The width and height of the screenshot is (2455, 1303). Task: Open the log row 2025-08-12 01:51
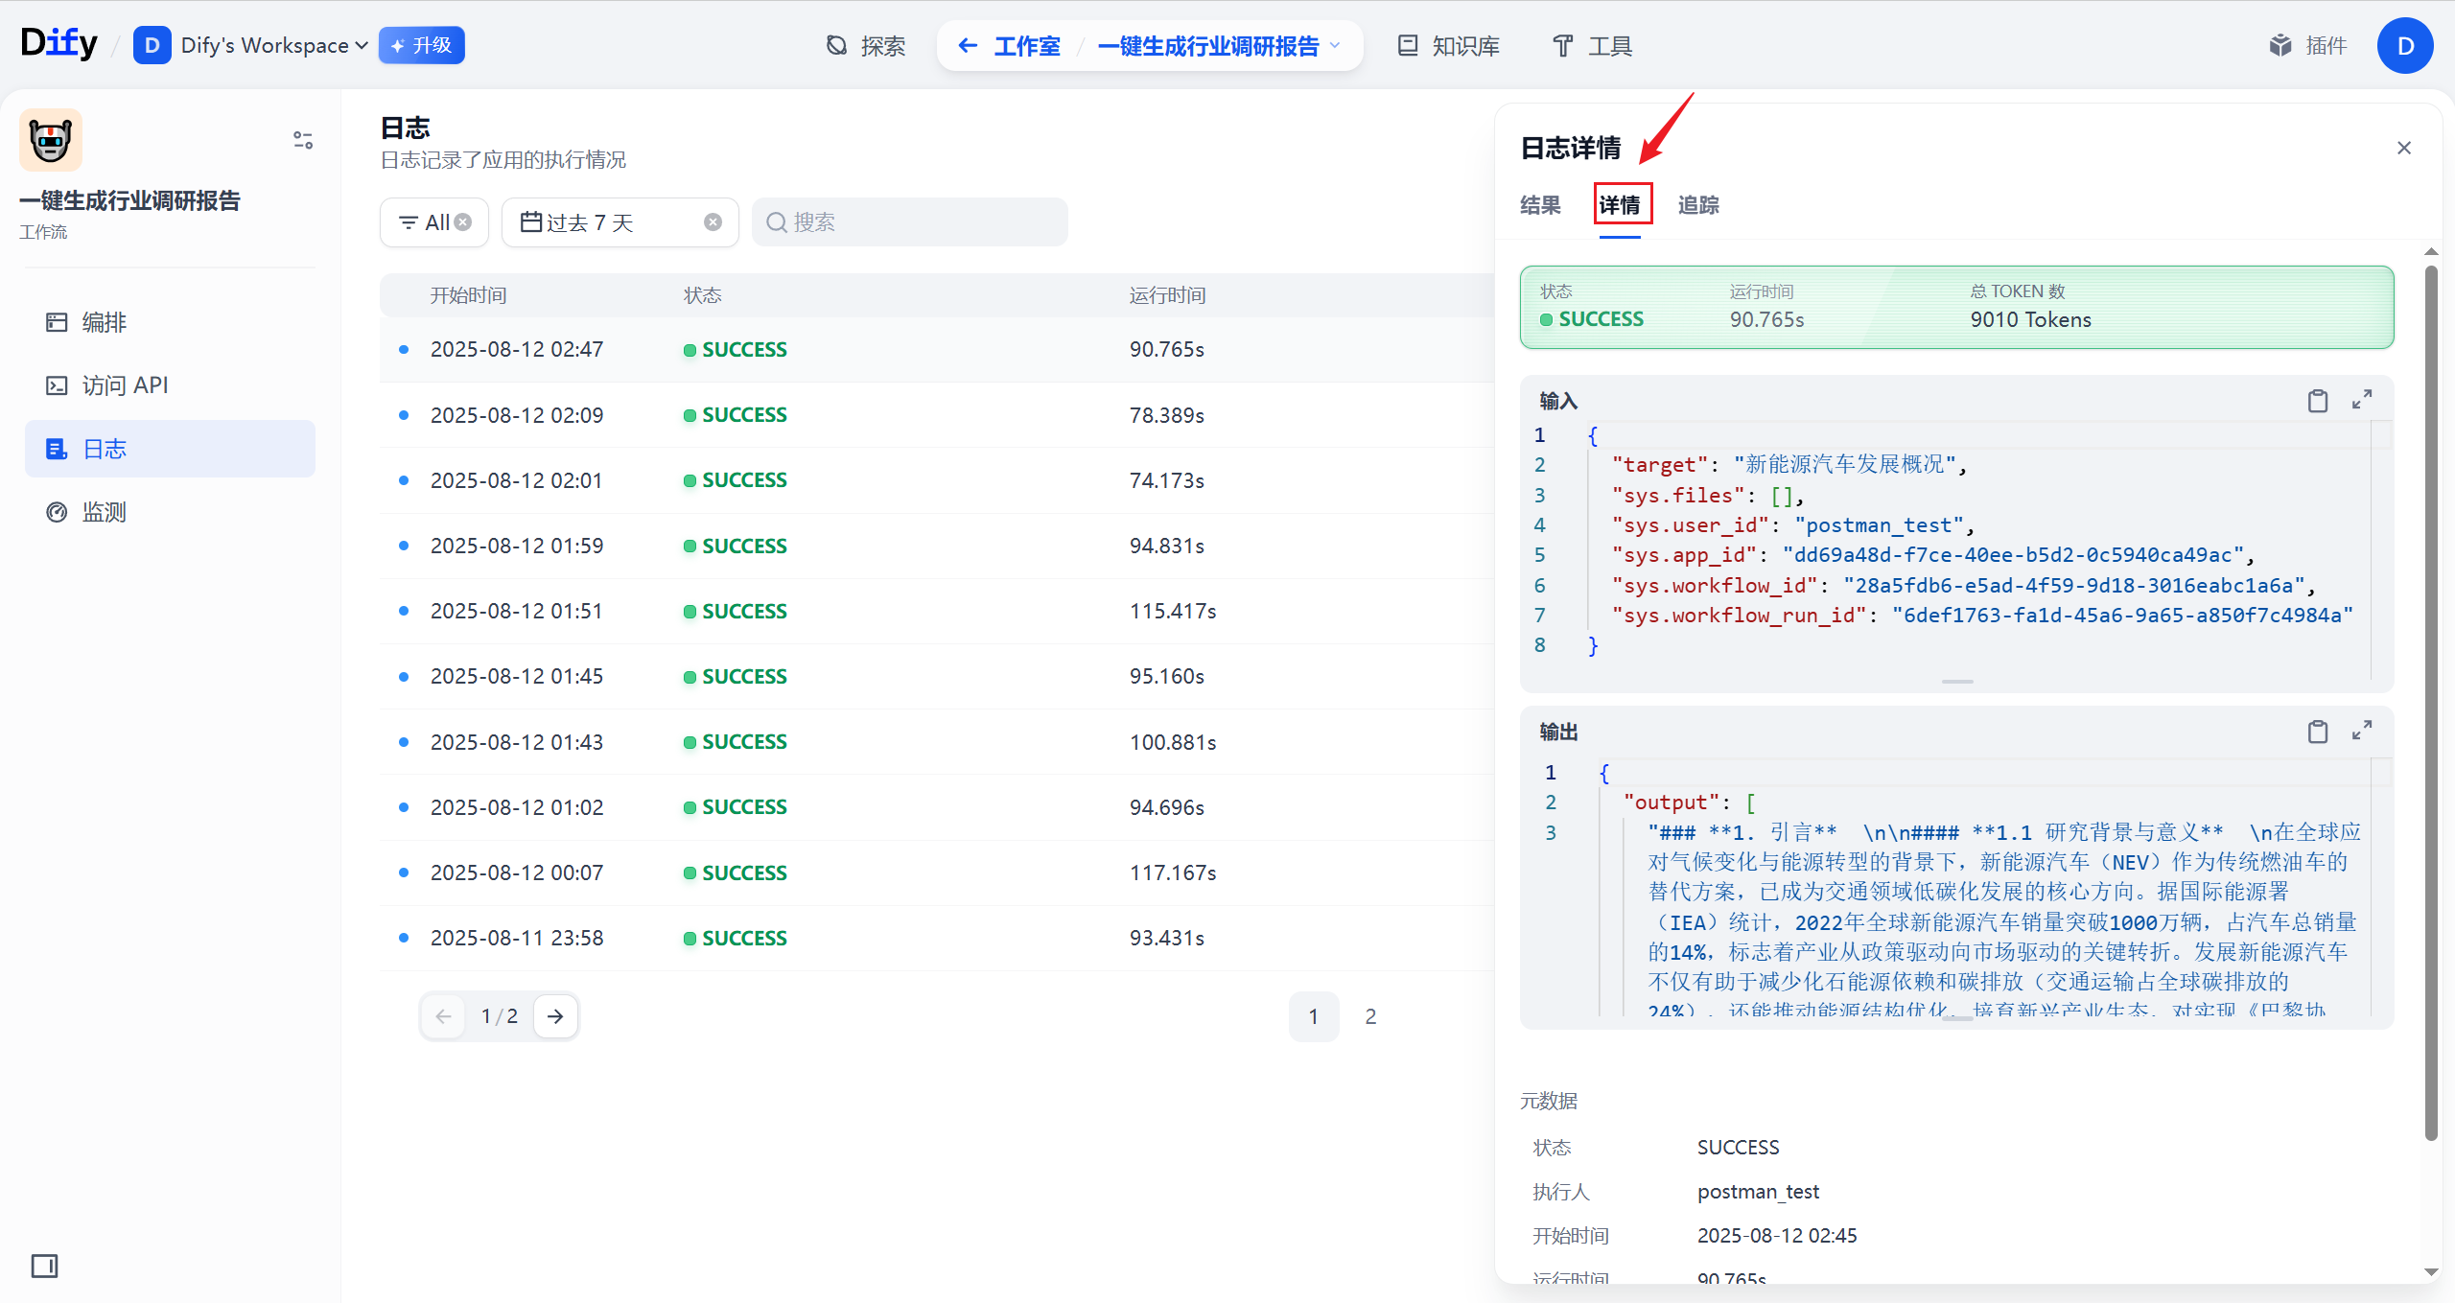coord(936,611)
